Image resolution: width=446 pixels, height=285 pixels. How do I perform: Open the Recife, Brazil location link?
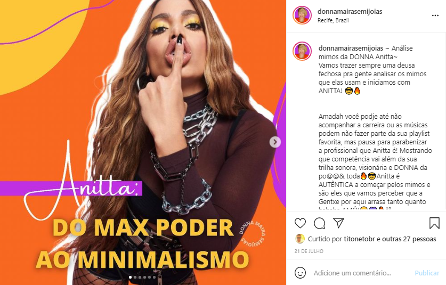[x=333, y=20]
